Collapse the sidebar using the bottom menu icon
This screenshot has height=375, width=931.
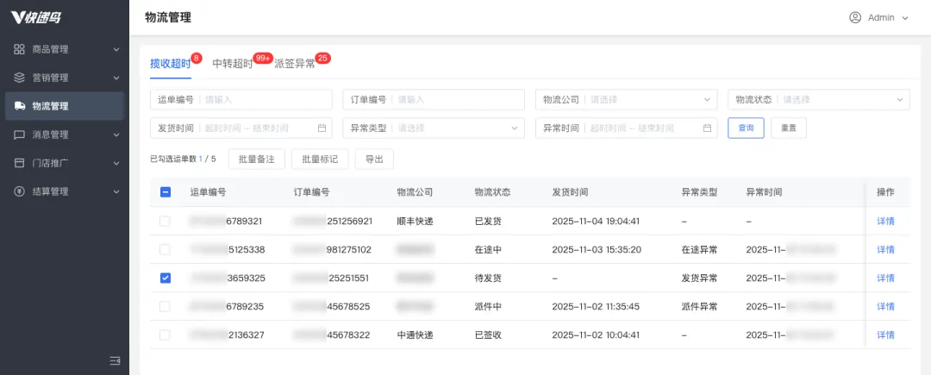click(x=116, y=360)
